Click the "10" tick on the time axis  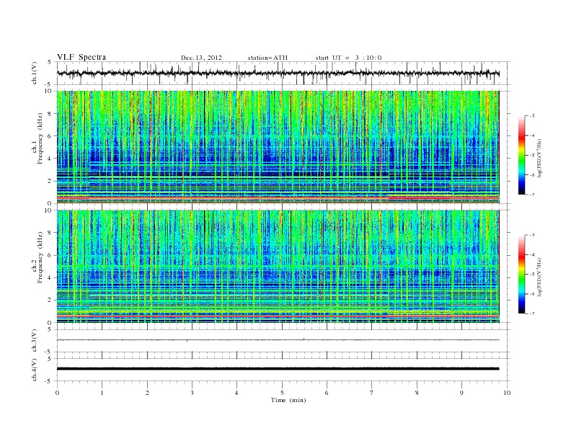507,393
